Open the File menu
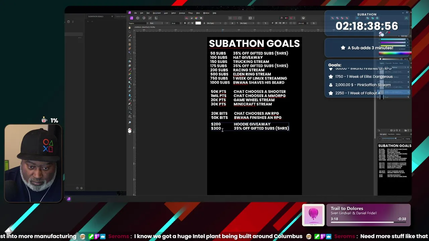The image size is (429, 241). 135,13
